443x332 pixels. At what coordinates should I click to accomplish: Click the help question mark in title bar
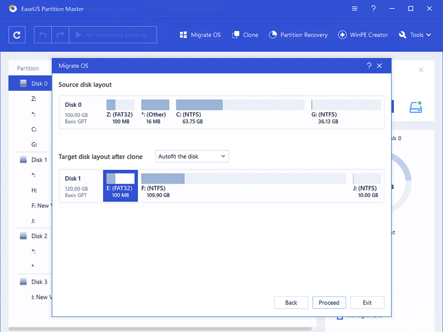(x=373, y=9)
